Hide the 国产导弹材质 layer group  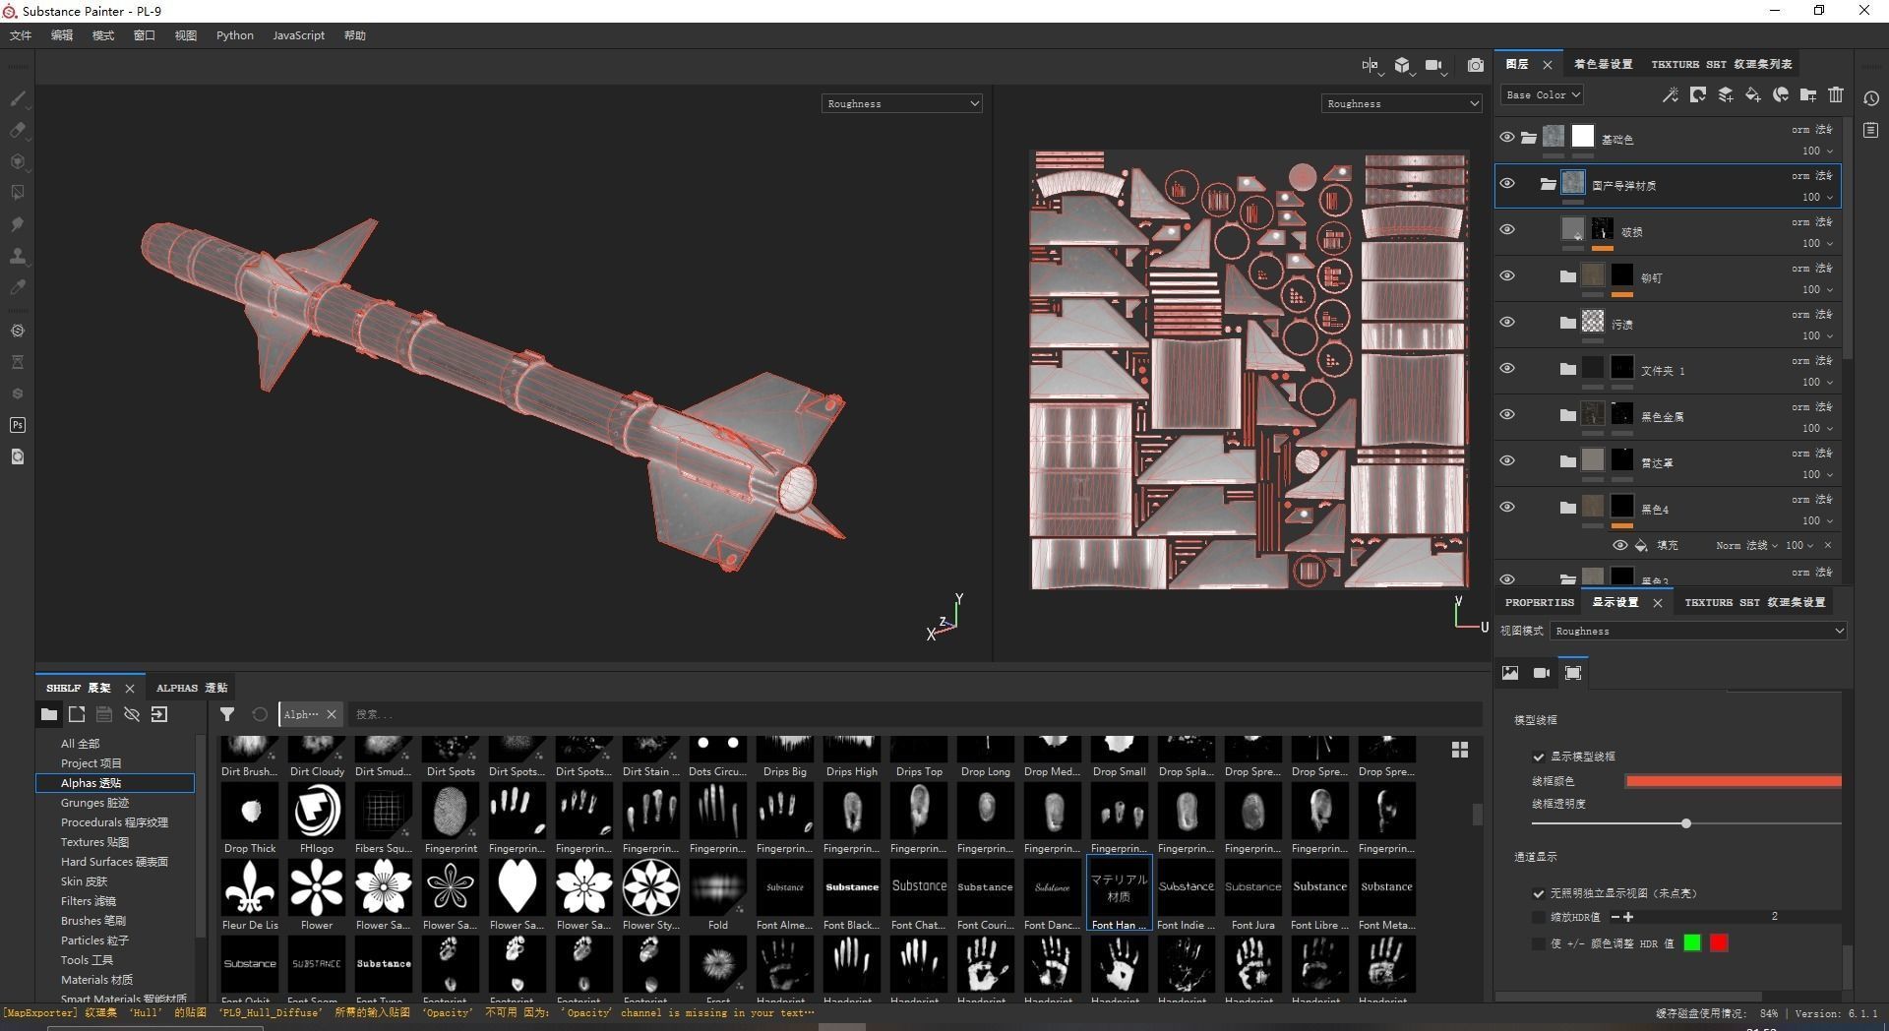(1507, 184)
